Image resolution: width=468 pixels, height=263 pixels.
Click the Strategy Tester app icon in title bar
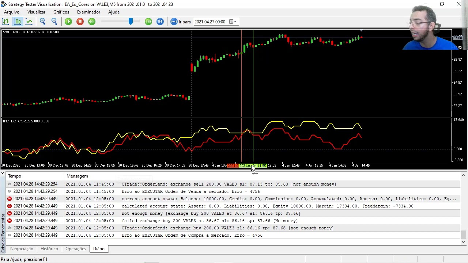(x=4, y=4)
